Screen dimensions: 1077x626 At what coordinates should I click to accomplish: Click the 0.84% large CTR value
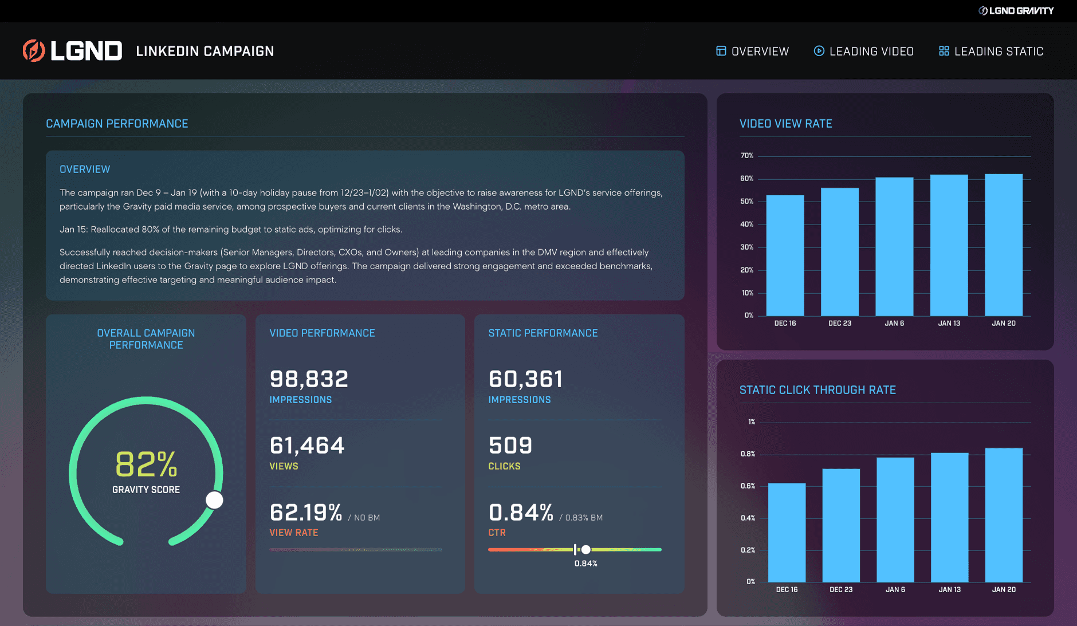[x=521, y=512]
